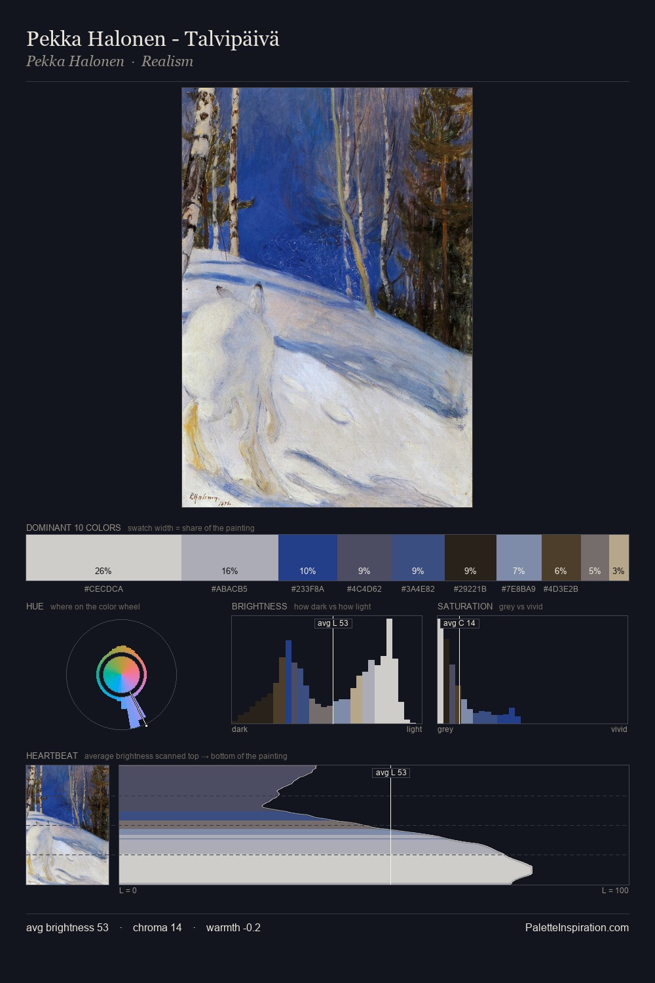The image size is (655, 983).
Task: Select the #233F8A deep blue swatch
Action: [x=308, y=558]
